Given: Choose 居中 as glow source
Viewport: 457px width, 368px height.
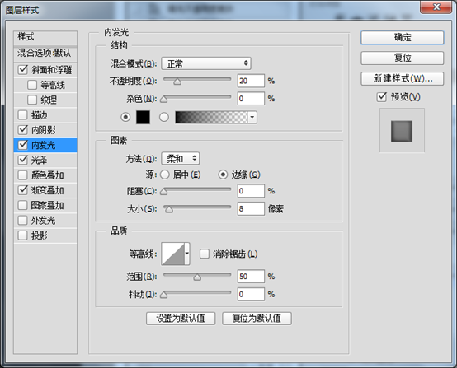Looking at the screenshot, I should point(165,175).
